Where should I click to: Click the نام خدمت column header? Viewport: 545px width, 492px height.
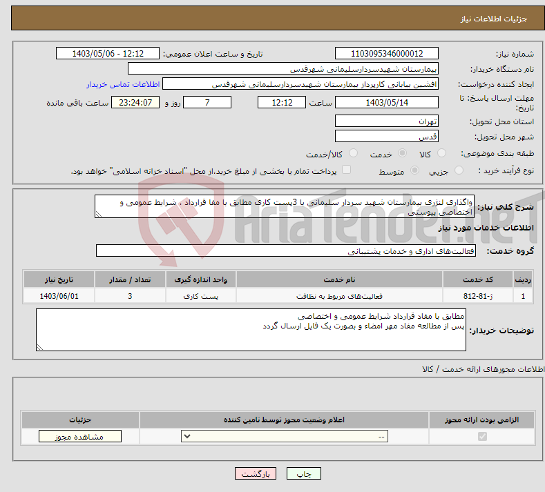[x=339, y=279]
